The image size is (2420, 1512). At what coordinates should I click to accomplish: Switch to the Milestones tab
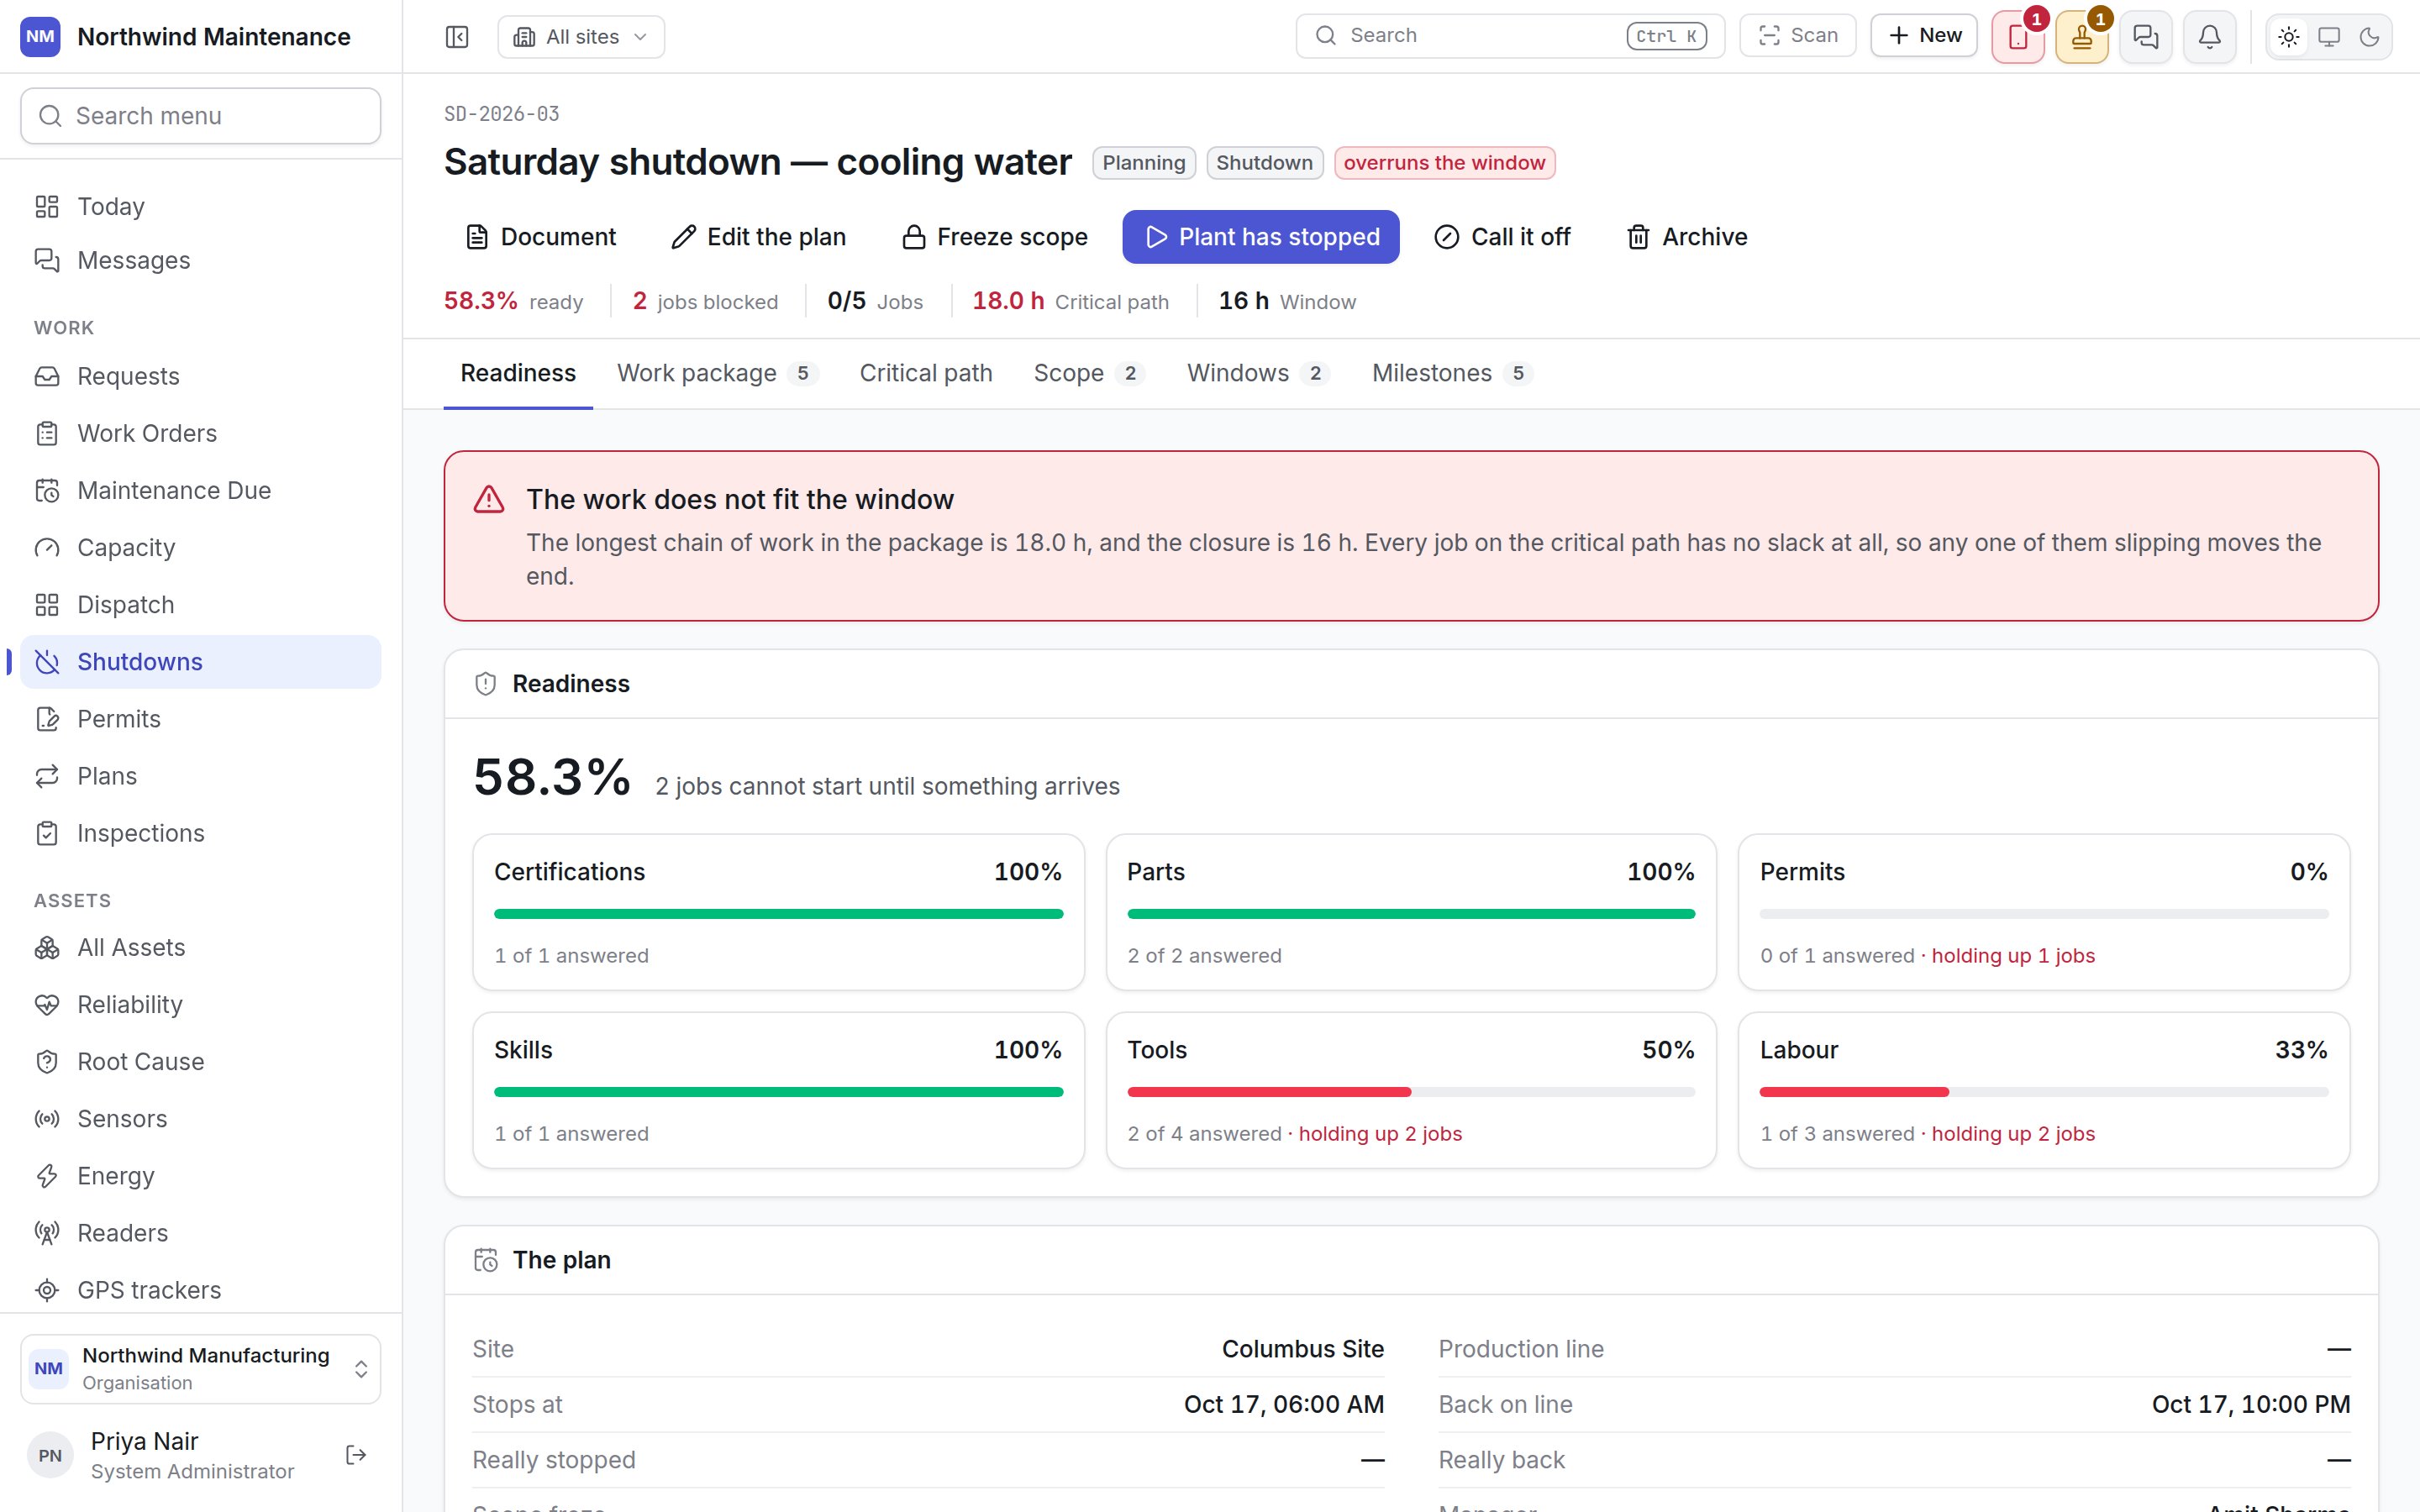(1452, 373)
